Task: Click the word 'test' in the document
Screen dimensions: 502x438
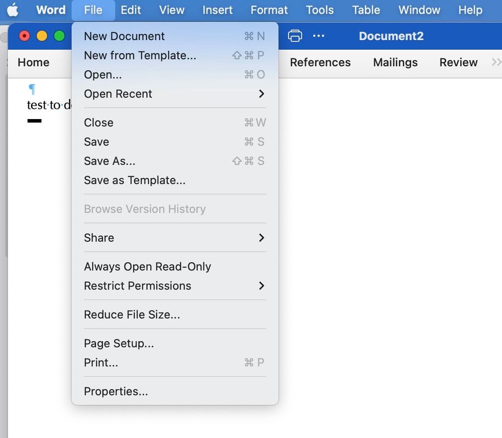Action: [37, 105]
